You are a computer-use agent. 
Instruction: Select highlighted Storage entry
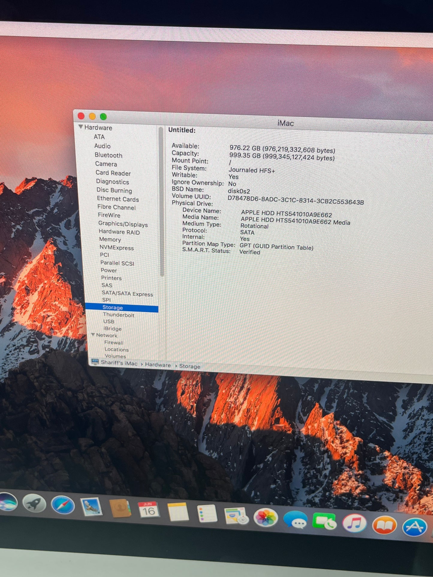tap(122, 308)
